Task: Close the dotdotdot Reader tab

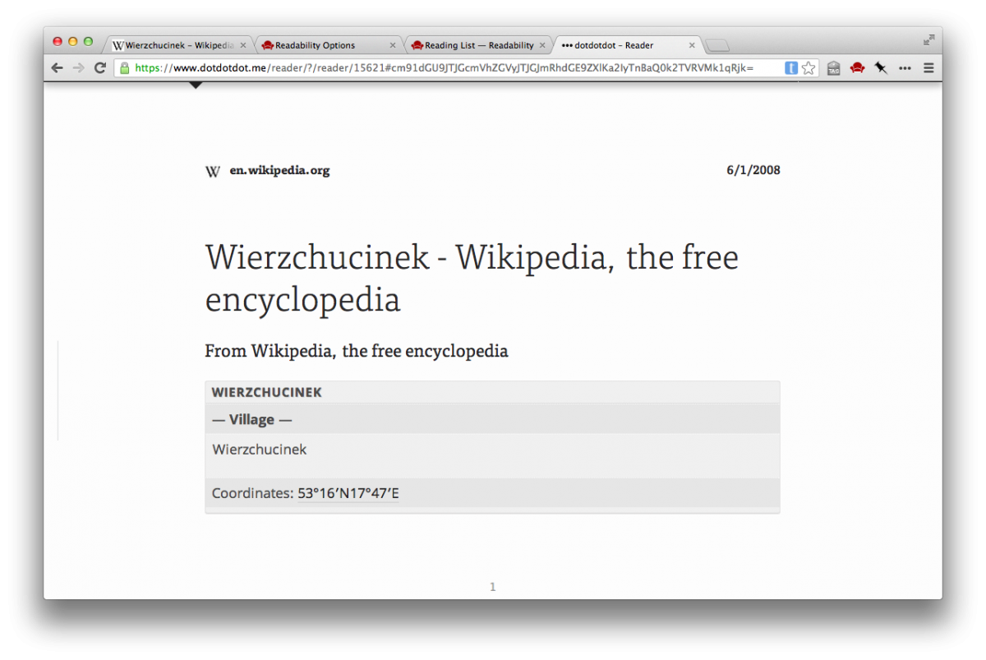Action: pyautogui.click(x=692, y=45)
